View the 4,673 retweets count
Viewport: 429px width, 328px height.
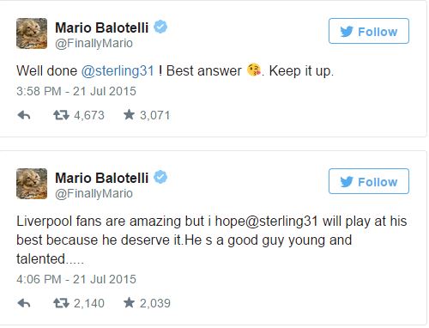point(89,115)
